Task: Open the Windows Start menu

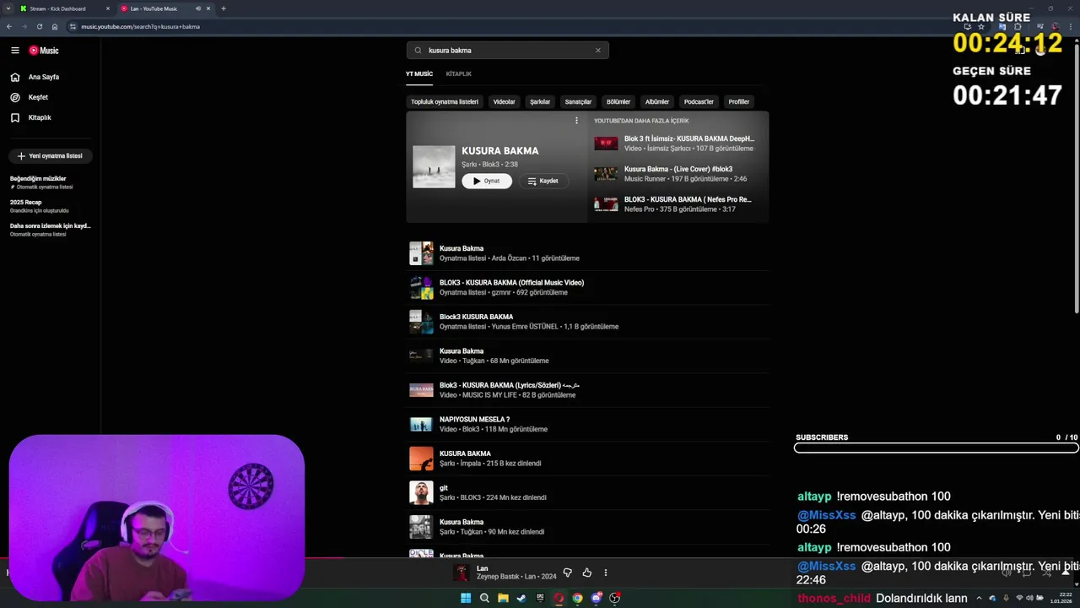Action: pyautogui.click(x=466, y=598)
